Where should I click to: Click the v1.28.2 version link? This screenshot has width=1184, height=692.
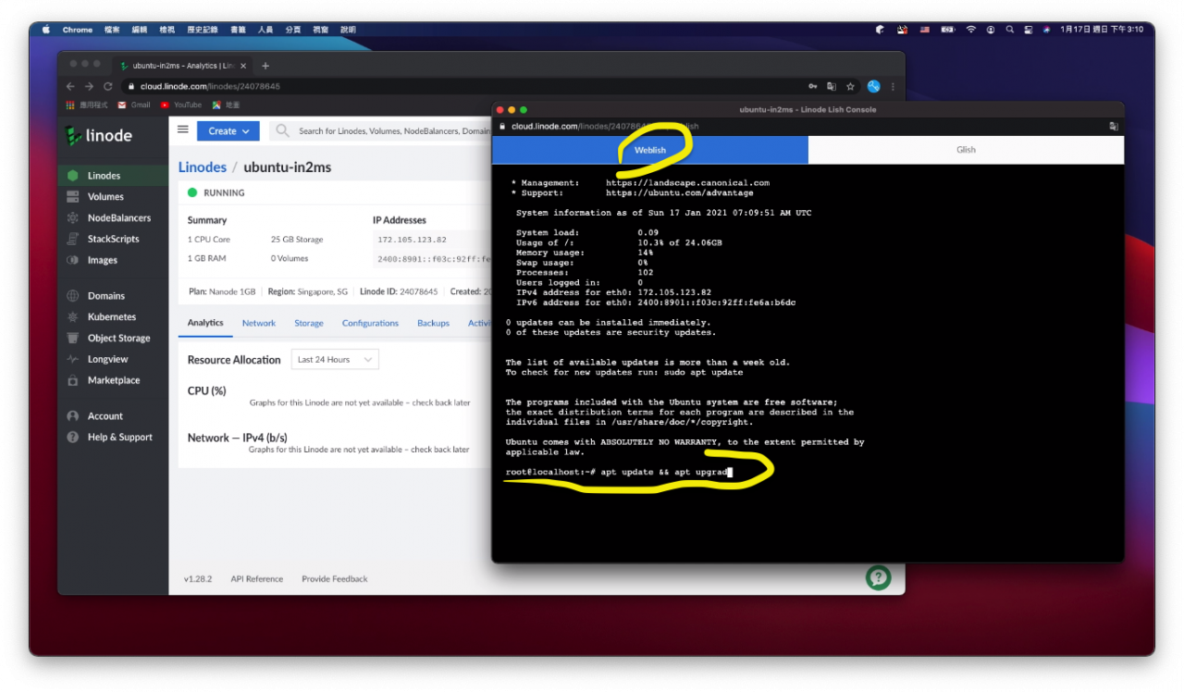click(x=198, y=579)
